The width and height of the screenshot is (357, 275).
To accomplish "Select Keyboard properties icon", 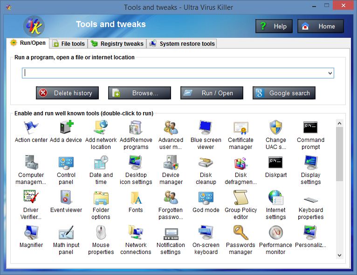I will (310, 199).
